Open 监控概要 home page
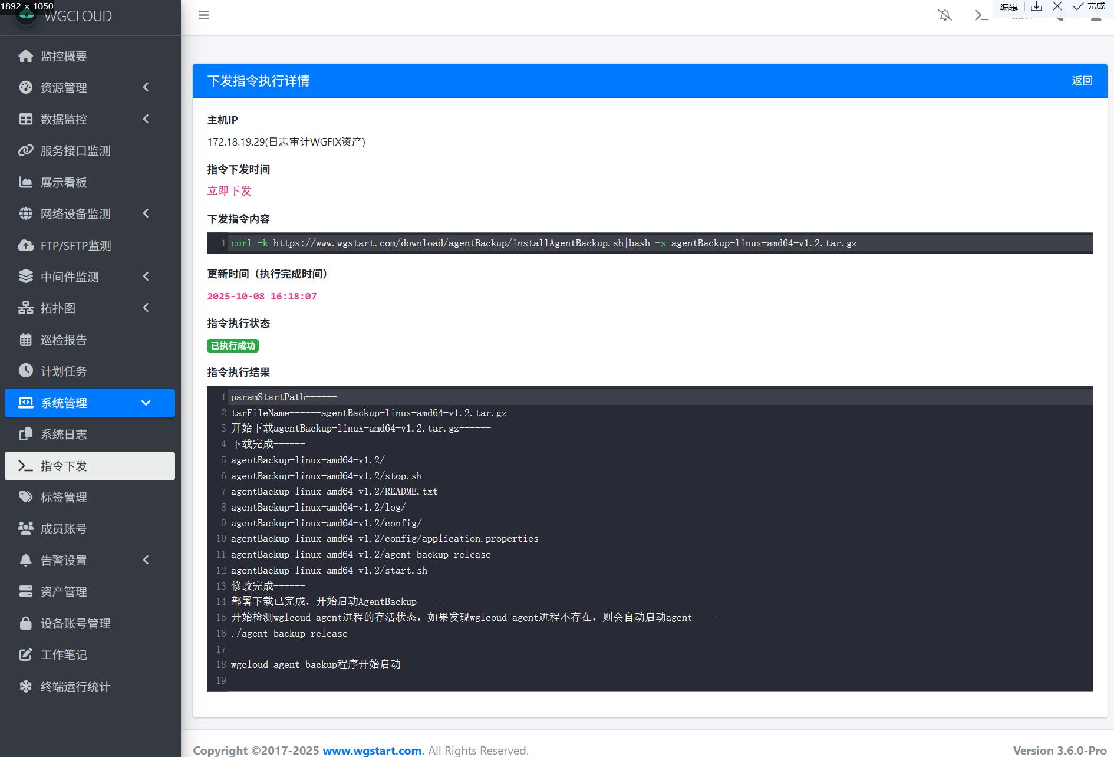Screen dimensions: 1114x757 pyautogui.click(x=64, y=56)
